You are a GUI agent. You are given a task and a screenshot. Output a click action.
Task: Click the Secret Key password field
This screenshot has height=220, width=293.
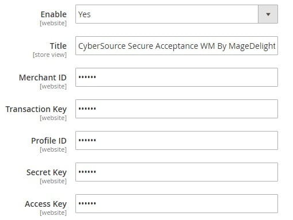click(177, 172)
